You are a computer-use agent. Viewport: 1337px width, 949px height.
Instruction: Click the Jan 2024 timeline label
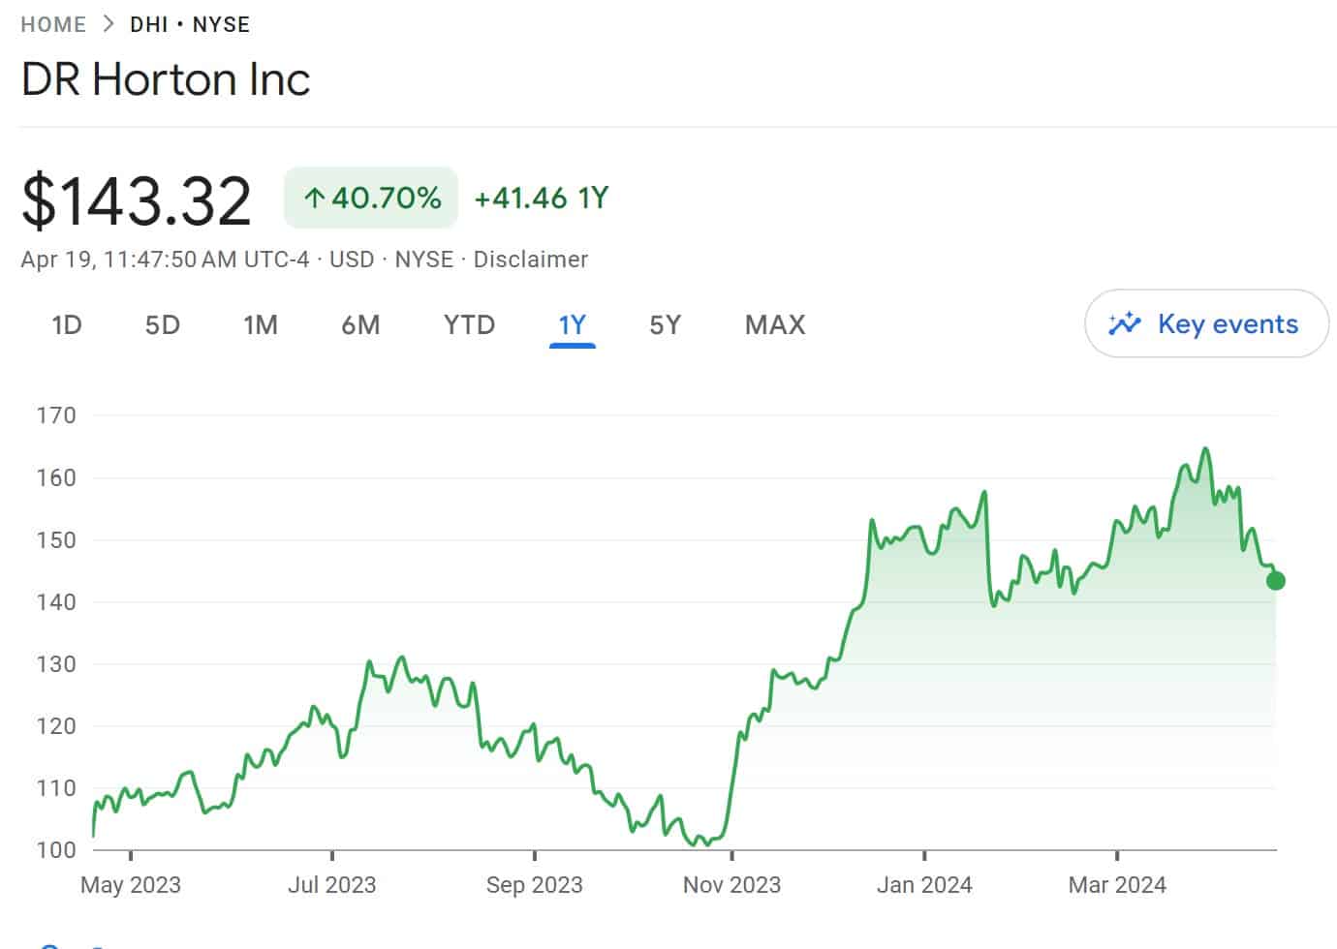(x=923, y=884)
